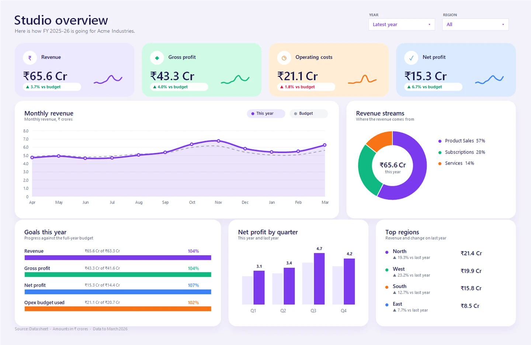Screen dimensions: 531x345
Task: Click the orange sparkline on Operating costs card
Action: coord(362,79)
